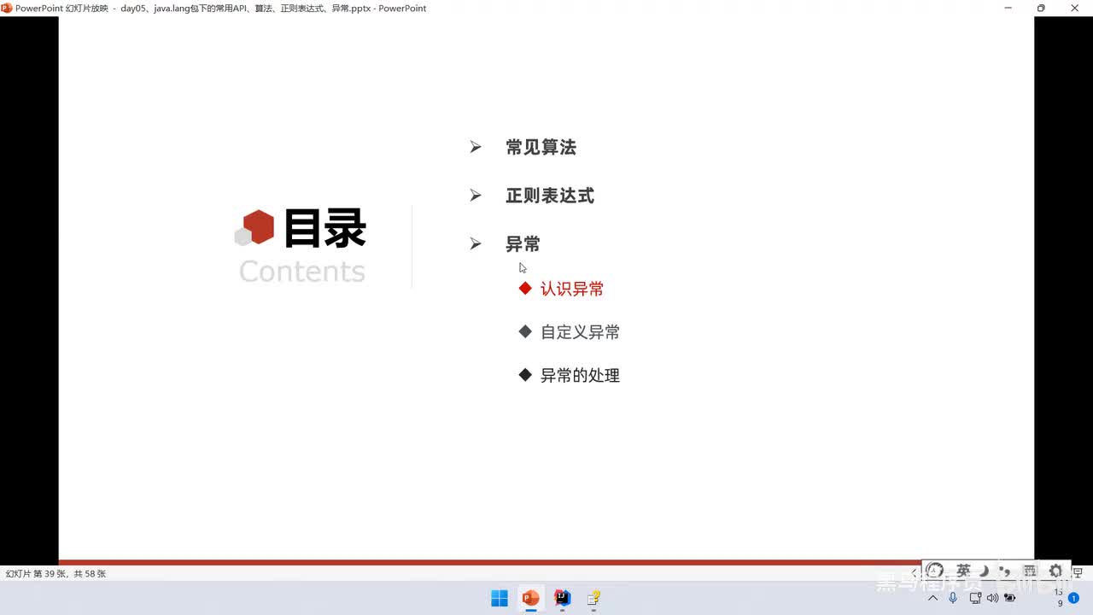
Task: Click the '正则表达式' heading
Action: (549, 196)
